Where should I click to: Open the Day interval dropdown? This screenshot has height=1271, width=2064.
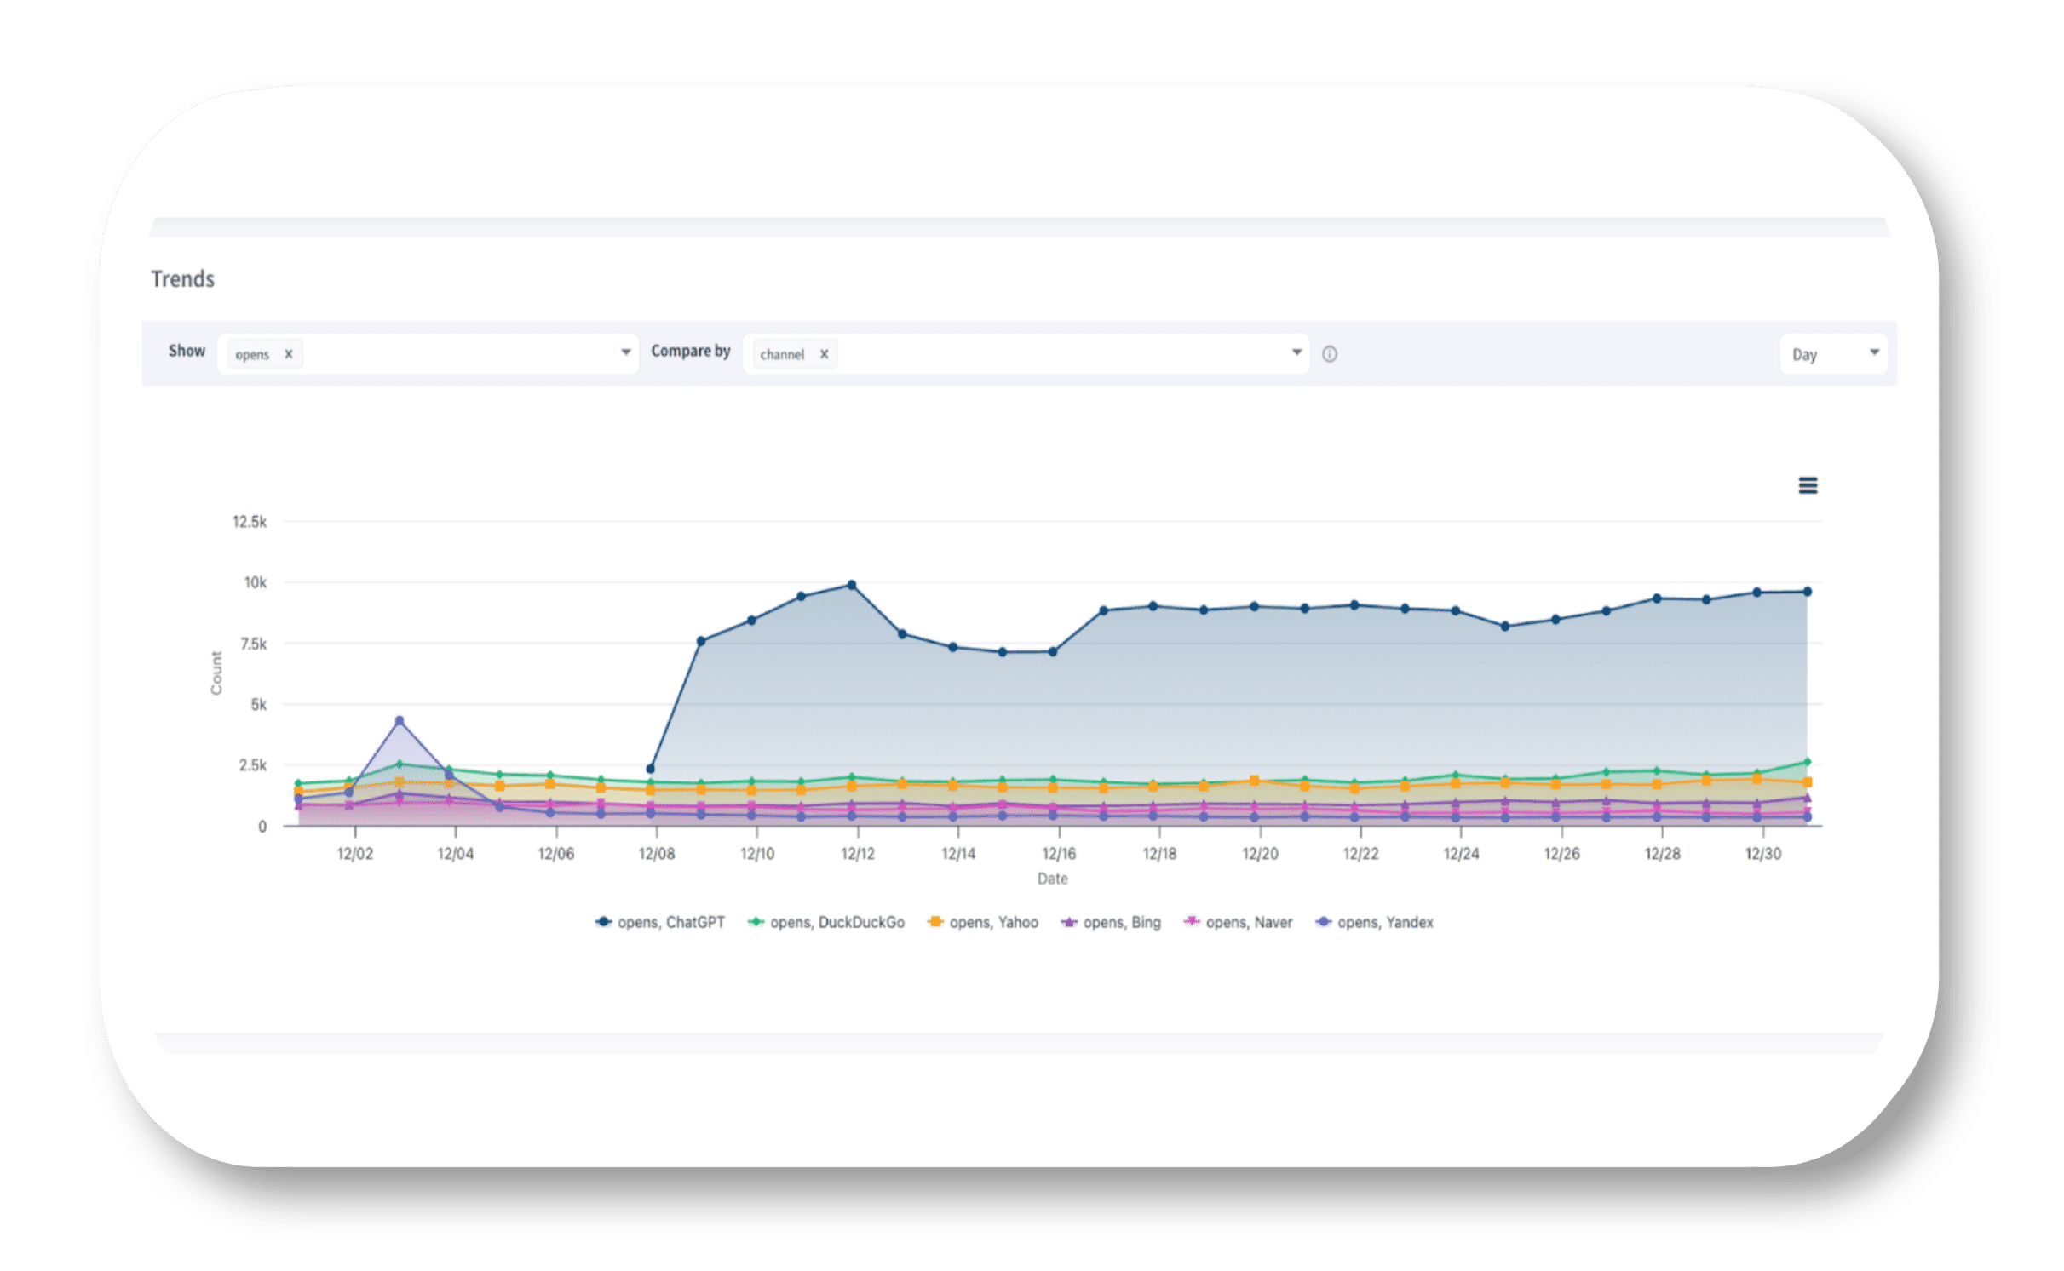(1833, 354)
